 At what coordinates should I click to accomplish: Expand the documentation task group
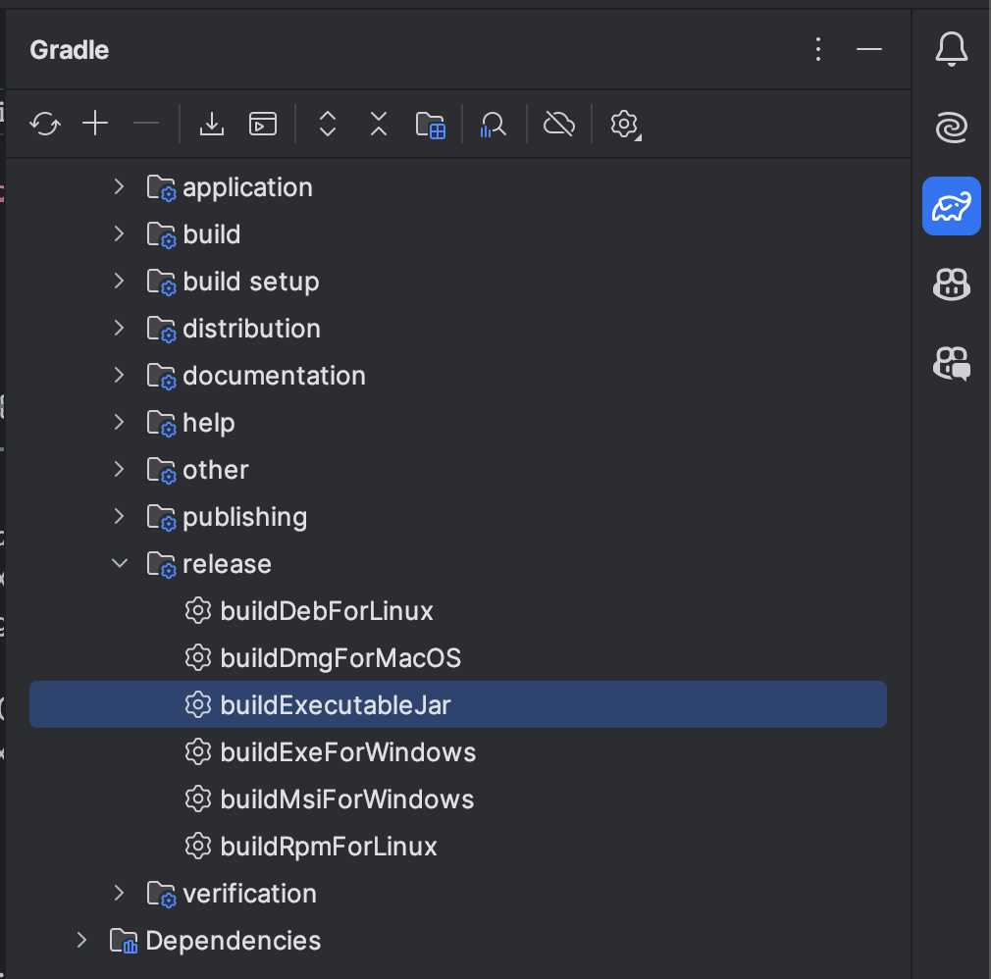point(120,375)
